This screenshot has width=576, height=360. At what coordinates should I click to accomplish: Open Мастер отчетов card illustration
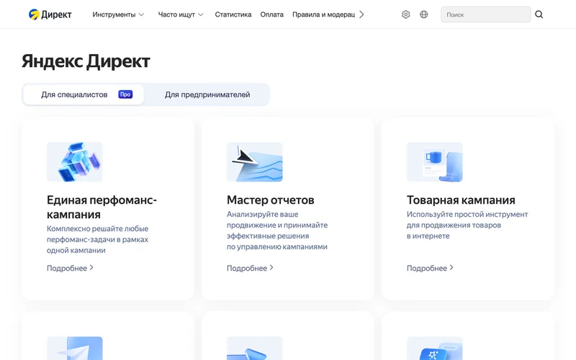coord(255,162)
